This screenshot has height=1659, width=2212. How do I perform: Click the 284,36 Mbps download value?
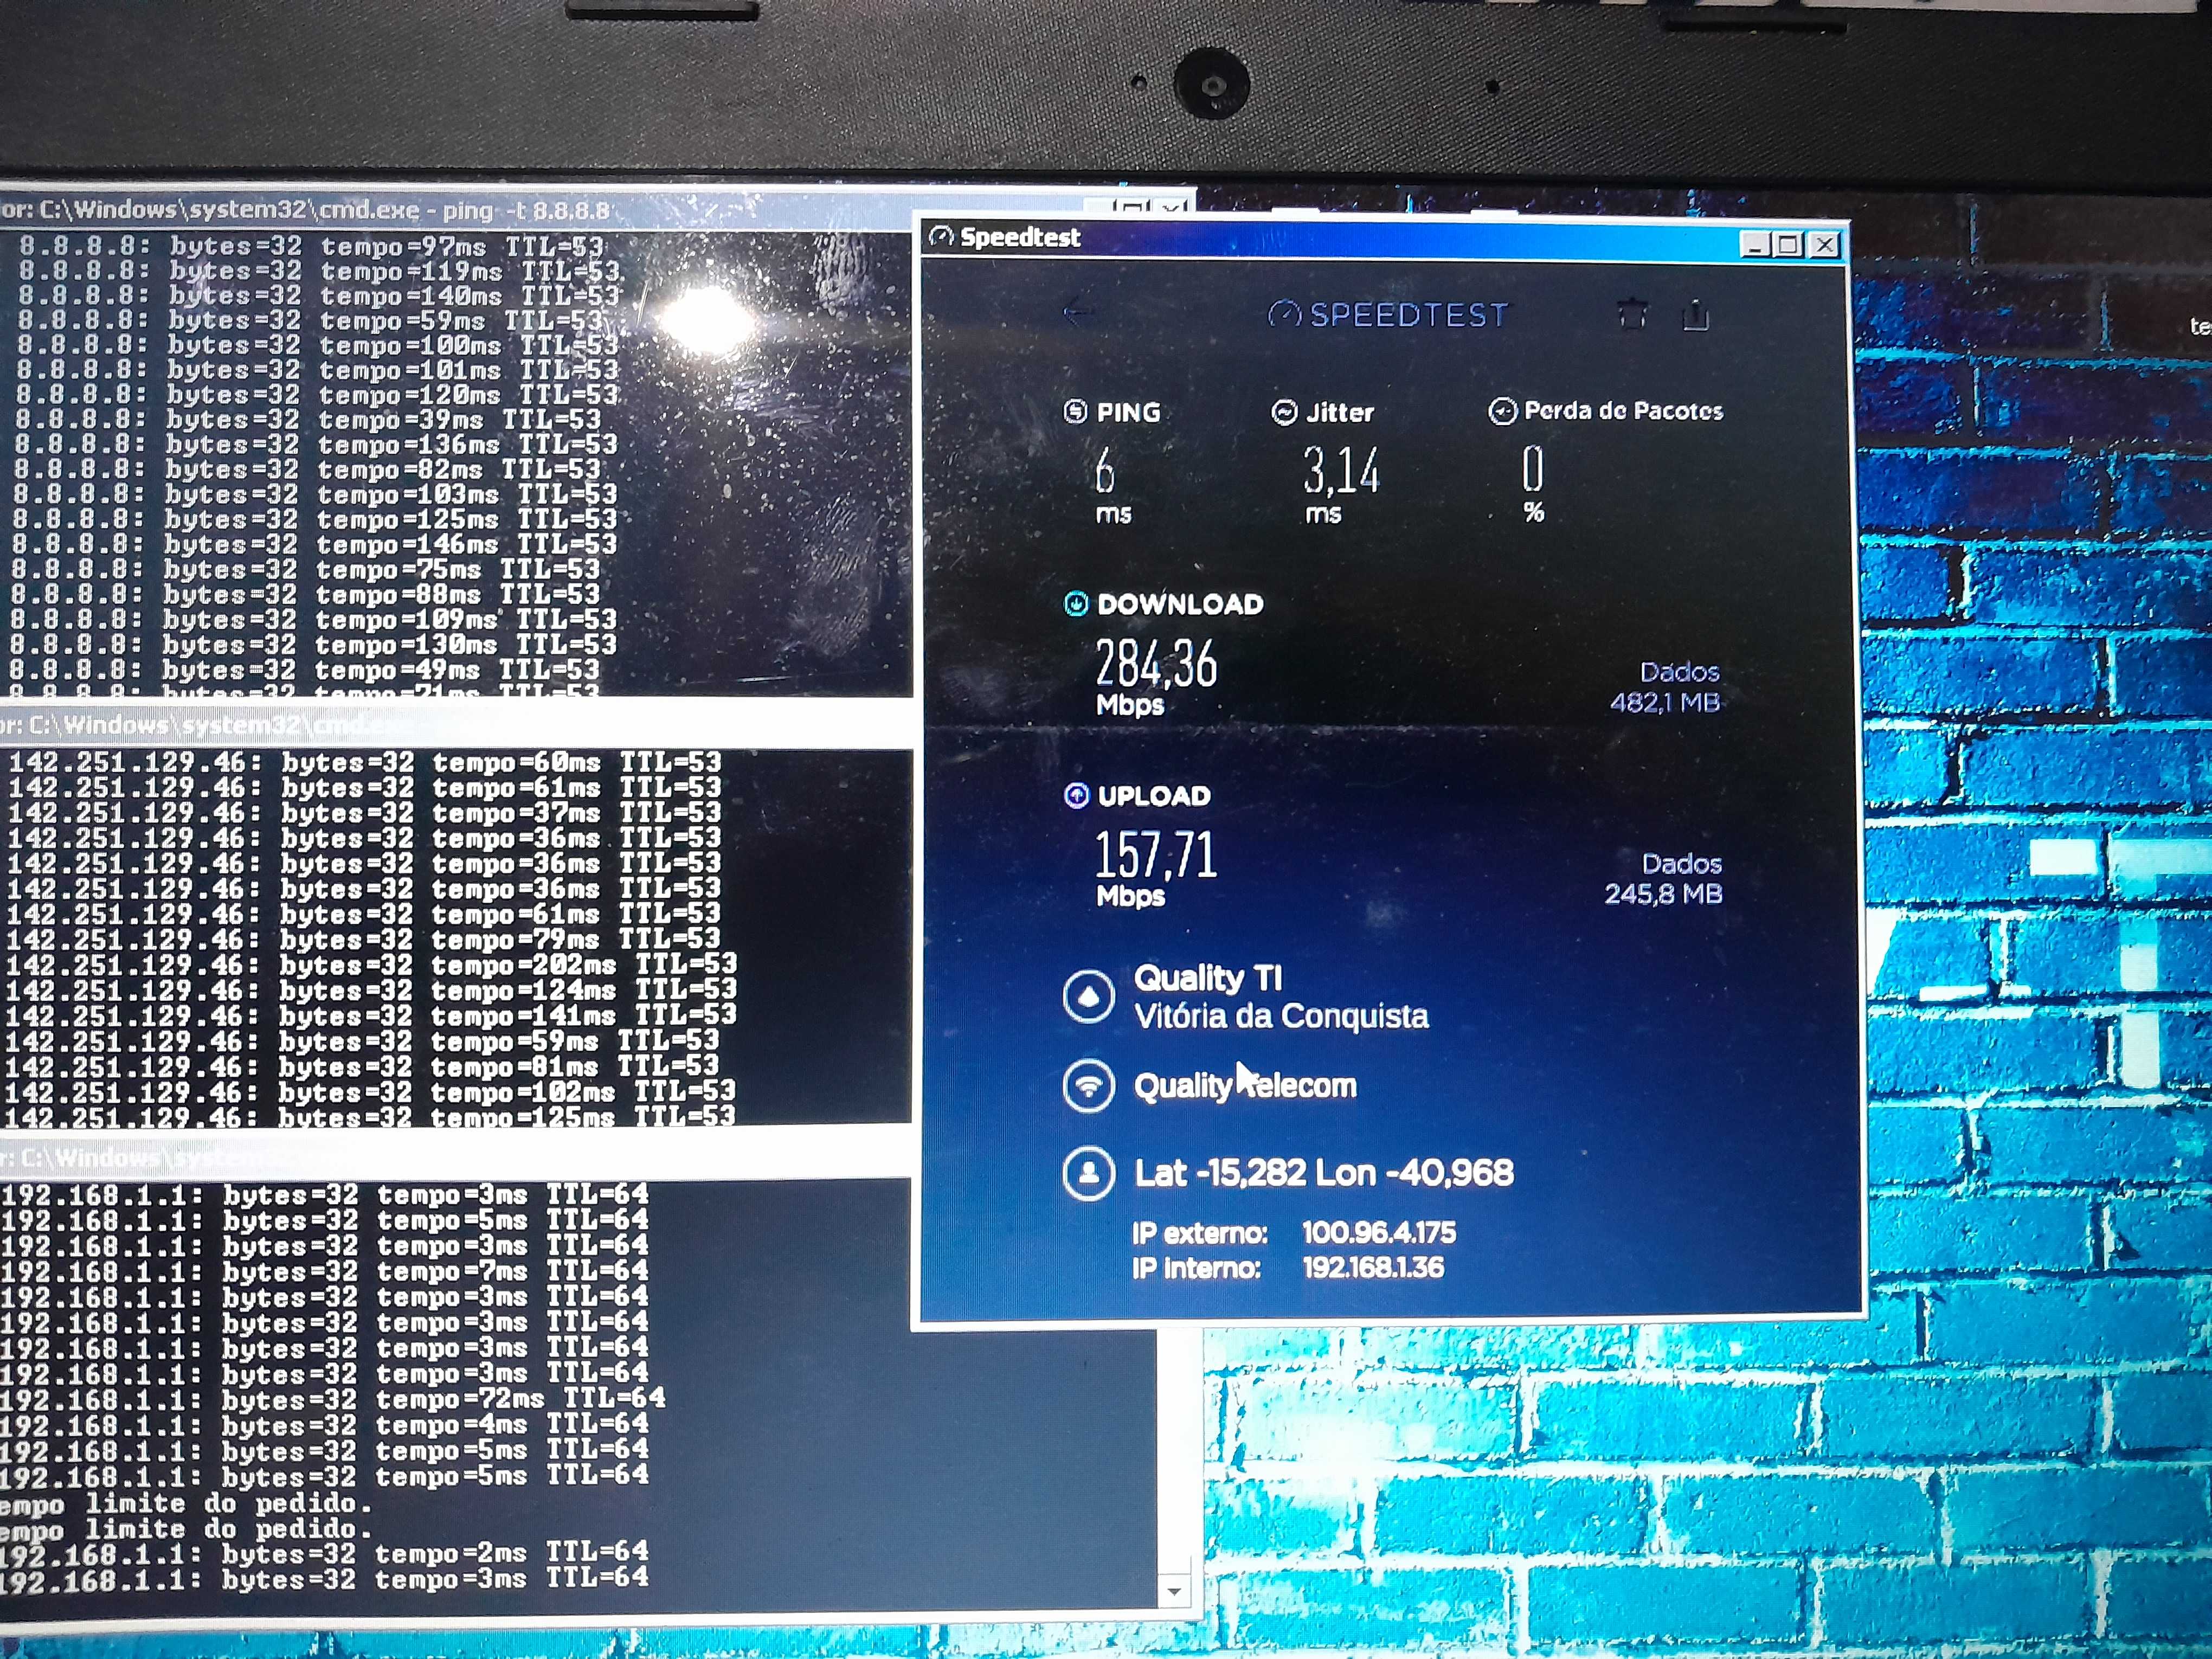click(x=1156, y=665)
